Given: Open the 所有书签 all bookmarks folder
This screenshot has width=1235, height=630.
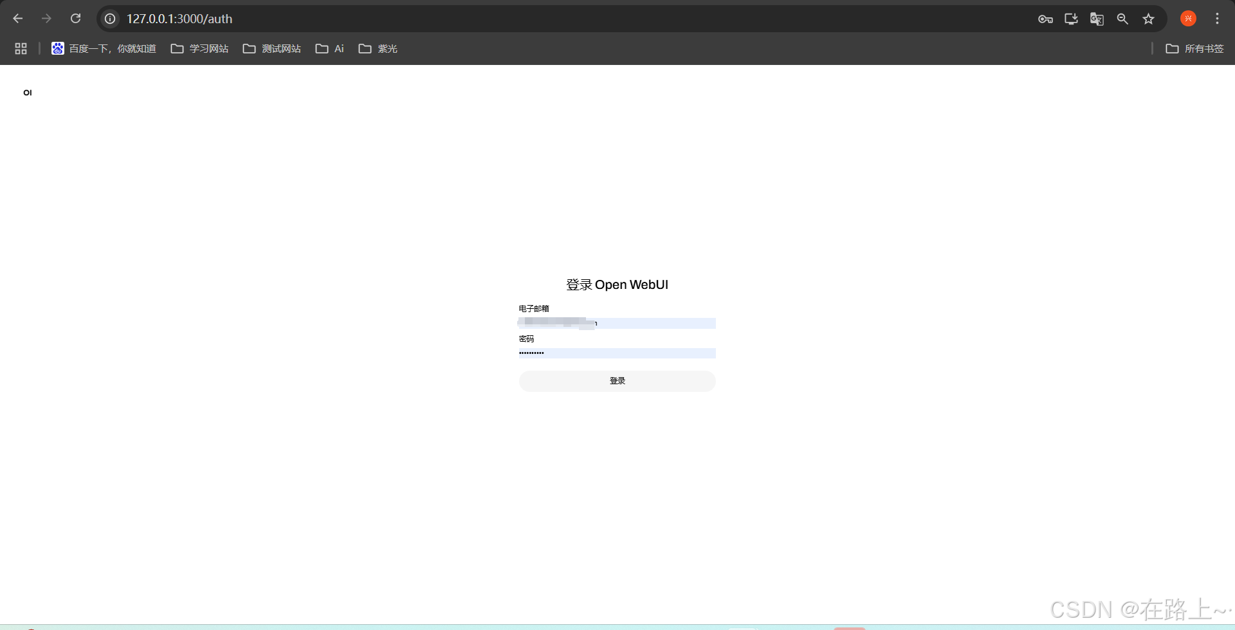Looking at the screenshot, I should pyautogui.click(x=1194, y=49).
